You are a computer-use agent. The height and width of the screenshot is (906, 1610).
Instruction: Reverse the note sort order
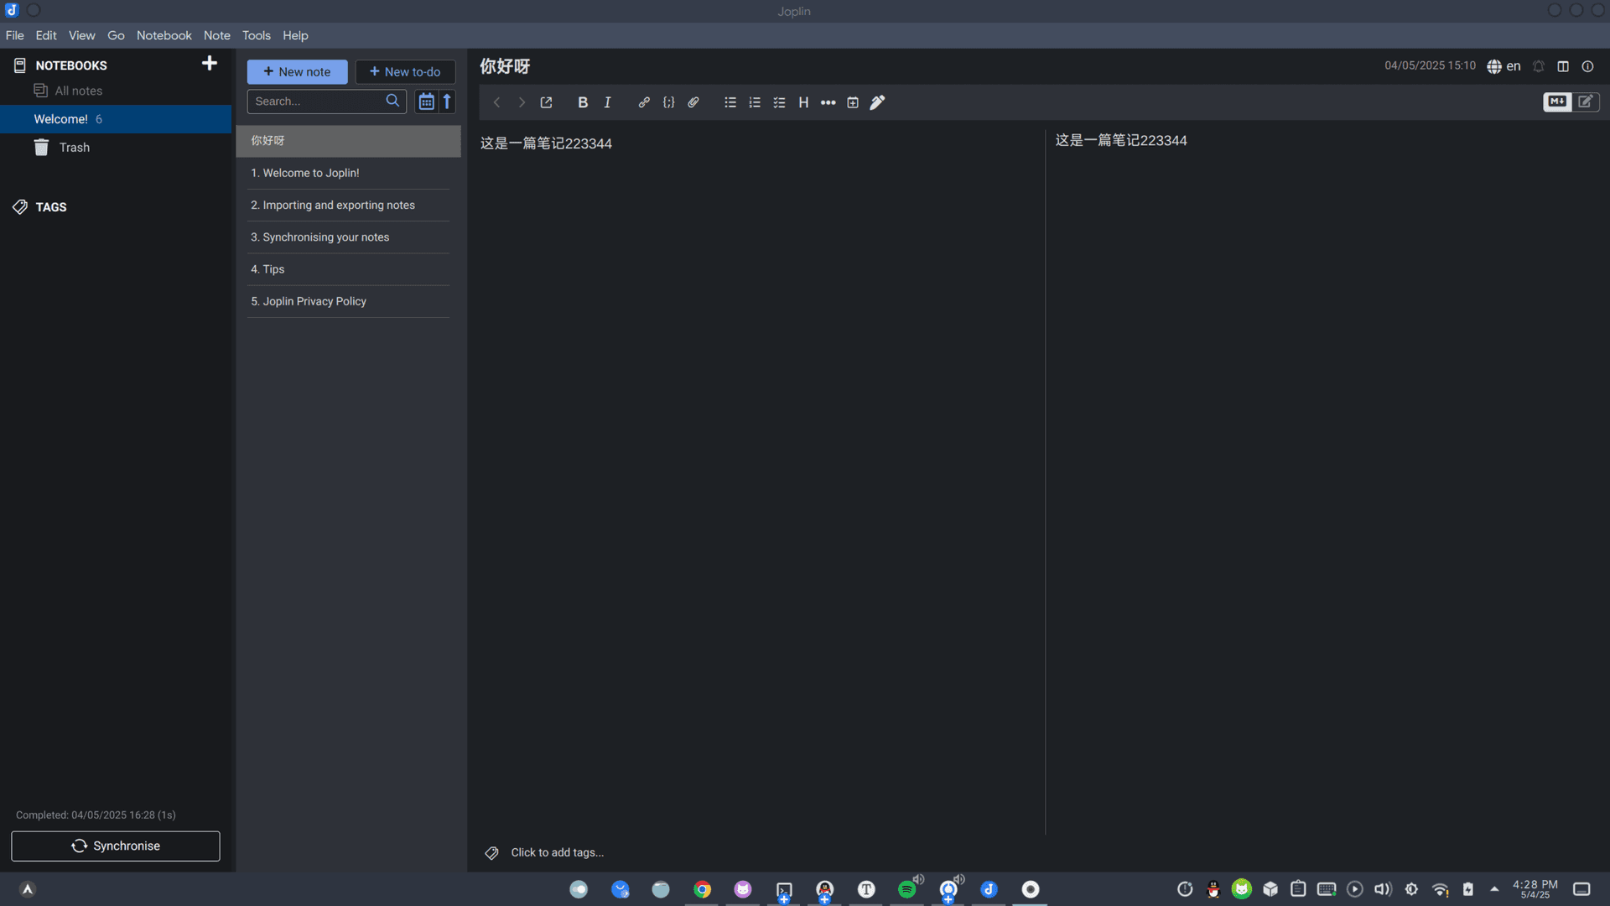pyautogui.click(x=448, y=102)
